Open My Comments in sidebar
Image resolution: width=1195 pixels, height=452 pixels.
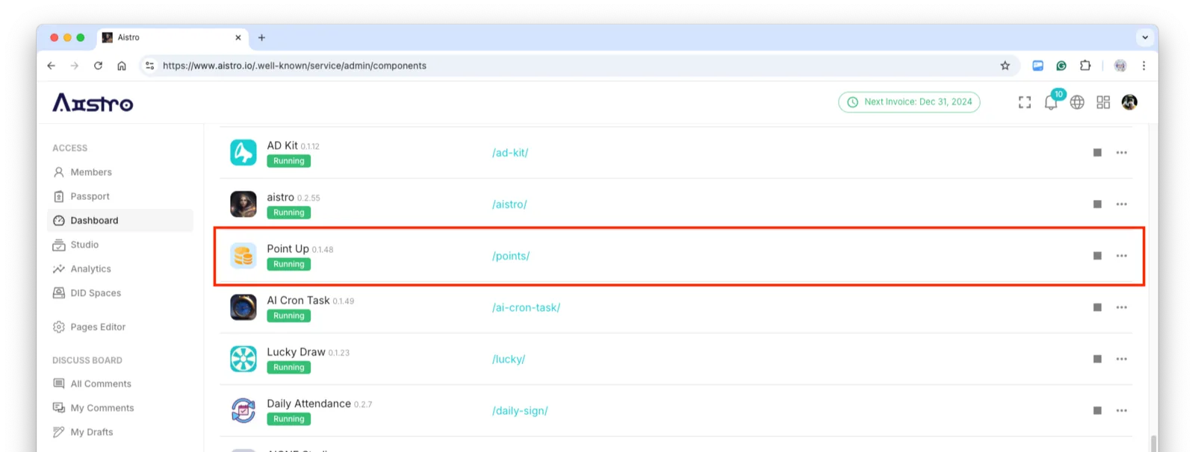pos(119,408)
